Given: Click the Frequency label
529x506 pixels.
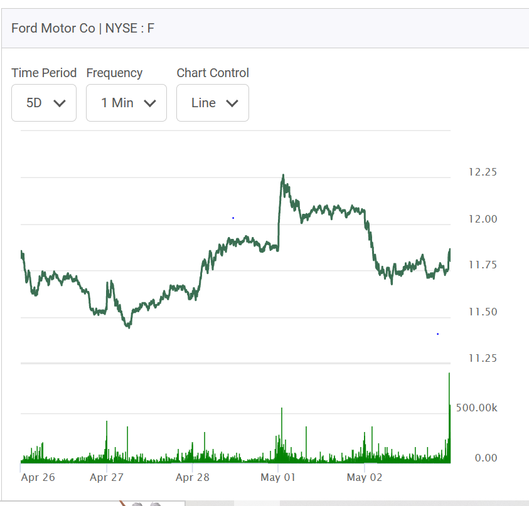Looking at the screenshot, I should [114, 73].
